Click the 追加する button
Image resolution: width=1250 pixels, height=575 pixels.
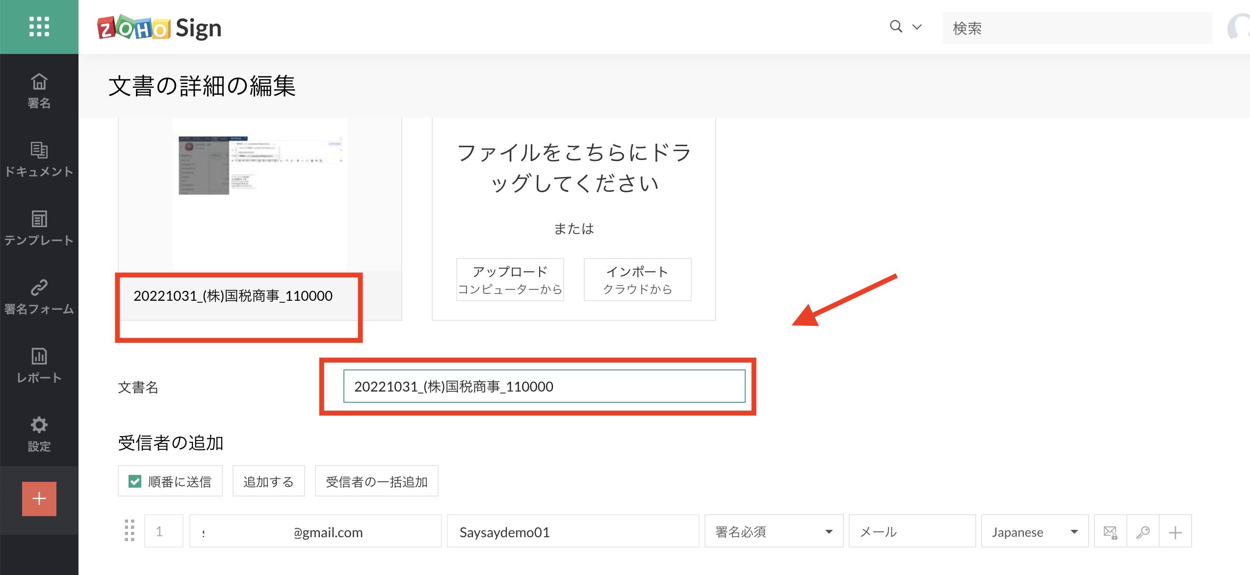click(268, 481)
